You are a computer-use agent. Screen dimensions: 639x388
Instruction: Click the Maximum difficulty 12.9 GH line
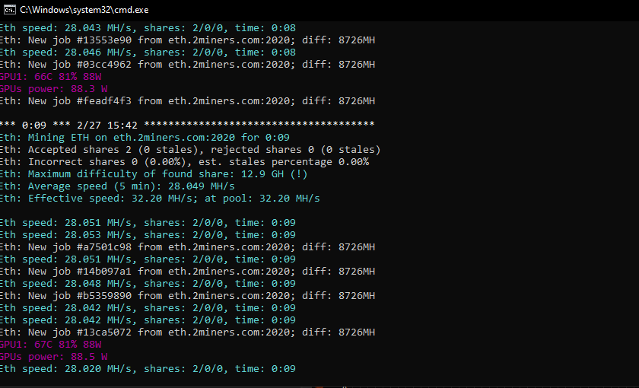click(x=154, y=174)
